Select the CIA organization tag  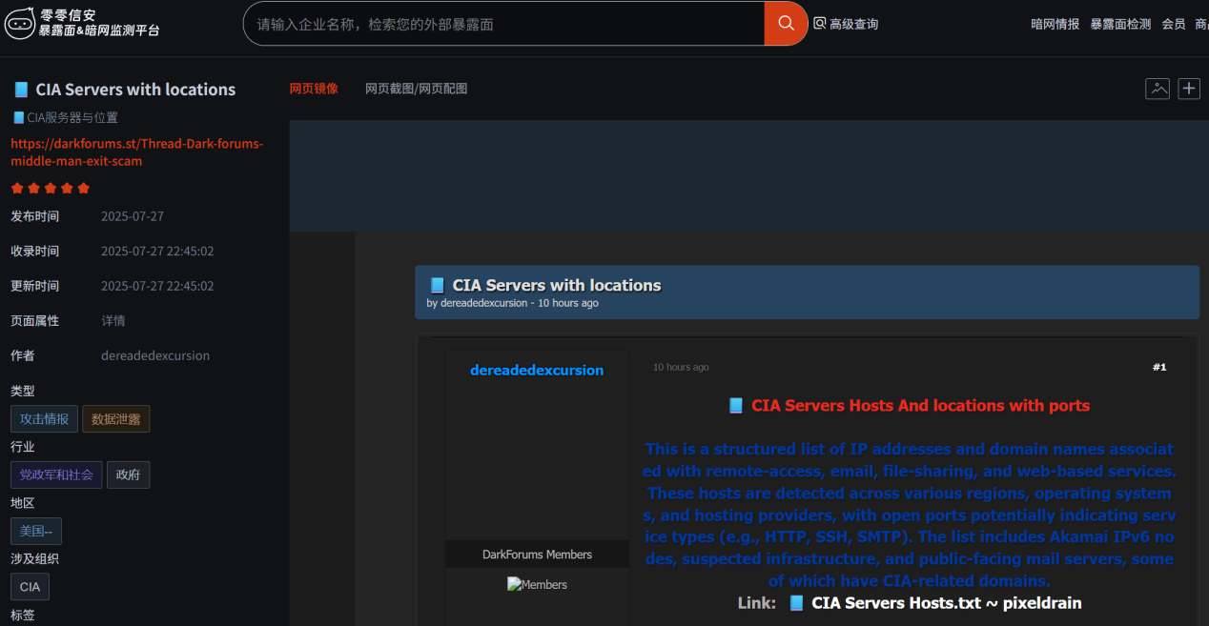tap(30, 587)
